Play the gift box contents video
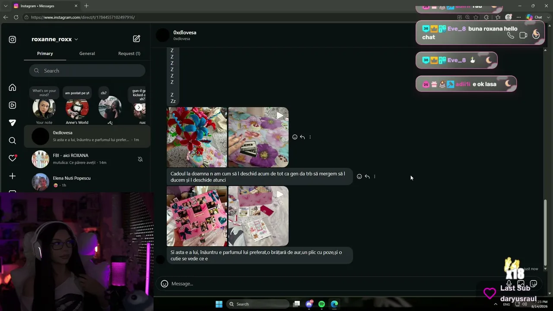The width and height of the screenshot is (553, 311). point(258,216)
